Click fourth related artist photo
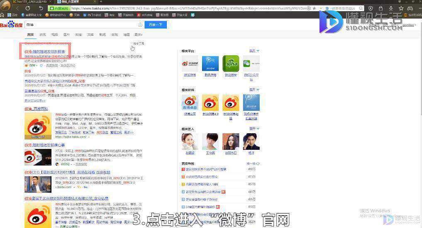422x228 pixels. [251, 142]
